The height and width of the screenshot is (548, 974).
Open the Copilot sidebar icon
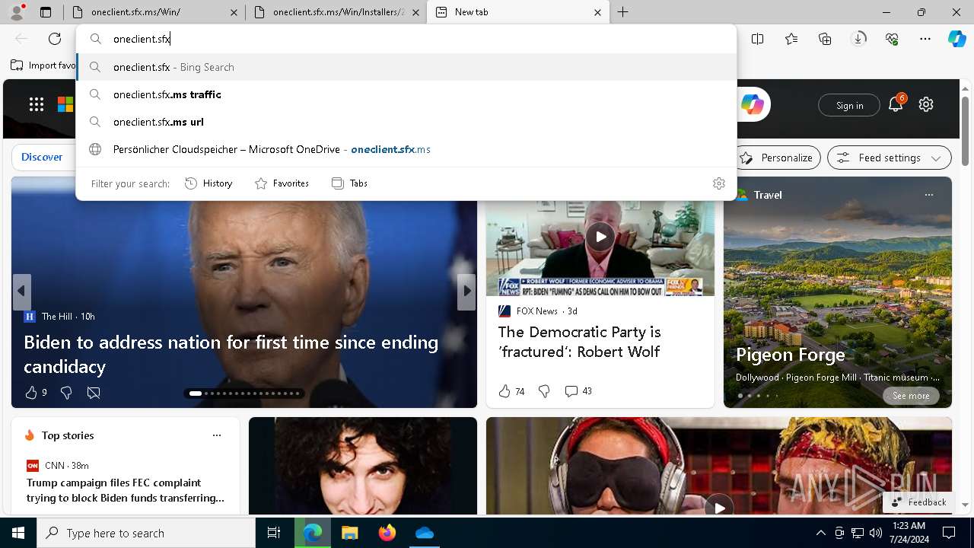957,39
